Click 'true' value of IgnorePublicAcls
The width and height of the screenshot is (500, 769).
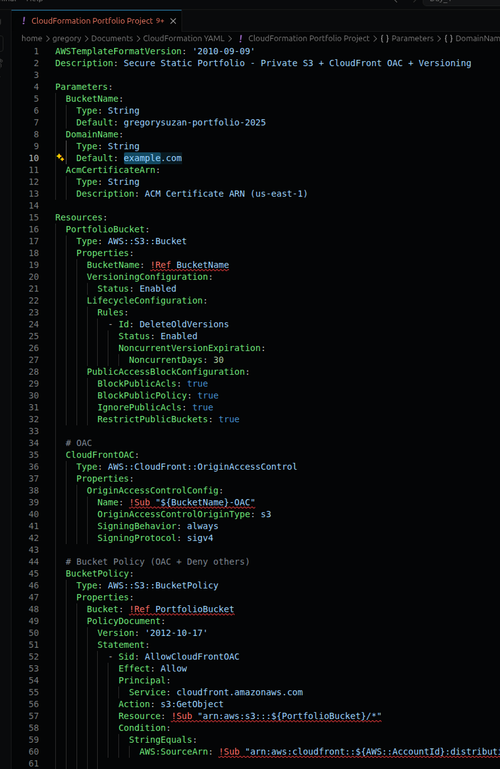203,407
